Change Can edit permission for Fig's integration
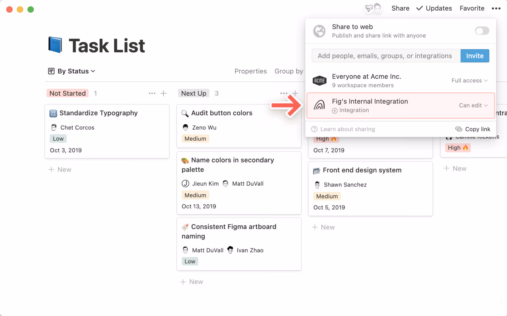This screenshot has height=316, width=507. [473, 105]
